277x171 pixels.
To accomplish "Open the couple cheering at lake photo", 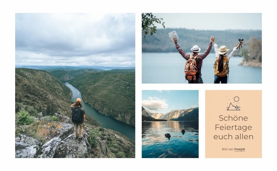I will pyautogui.click(x=202, y=48).
